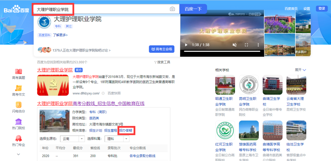Open 昭通卫生职业学院 school card image
This screenshot has height=161, width=331.
point(225,85)
